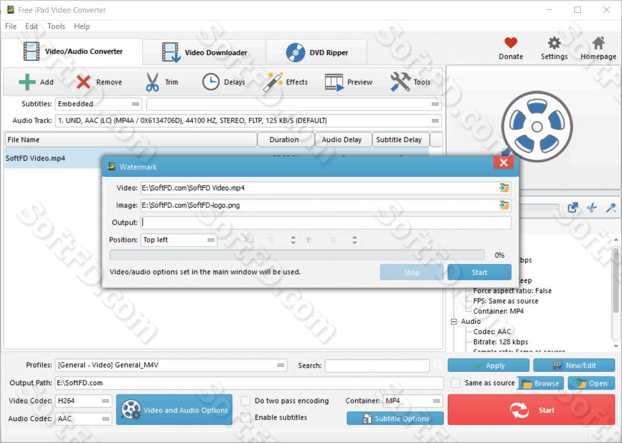Open Video and Audio Options

[x=174, y=410]
